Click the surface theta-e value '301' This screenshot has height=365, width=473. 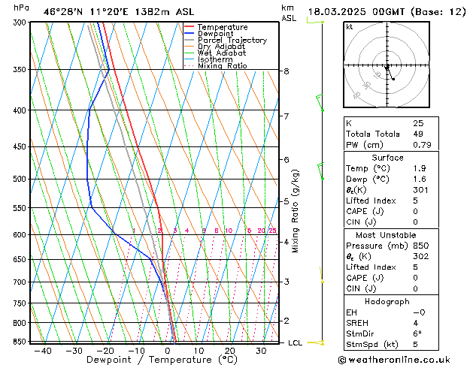tap(421, 190)
